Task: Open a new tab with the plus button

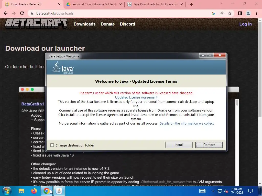Action: pyautogui.click(x=191, y=4)
